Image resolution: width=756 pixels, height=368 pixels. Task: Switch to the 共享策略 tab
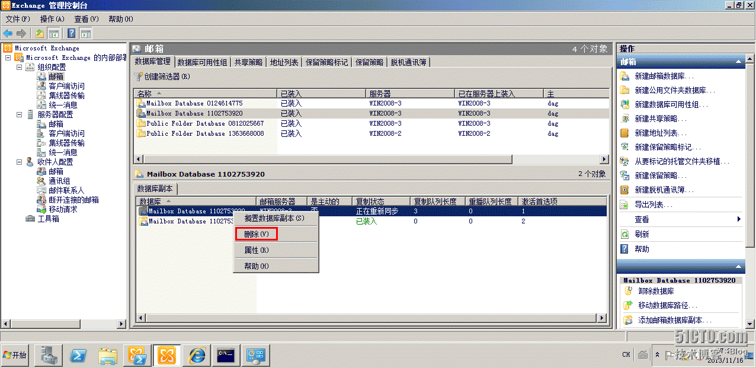(x=248, y=62)
